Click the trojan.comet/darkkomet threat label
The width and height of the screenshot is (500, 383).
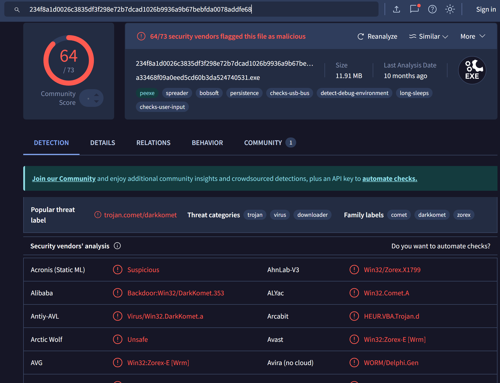coord(140,215)
